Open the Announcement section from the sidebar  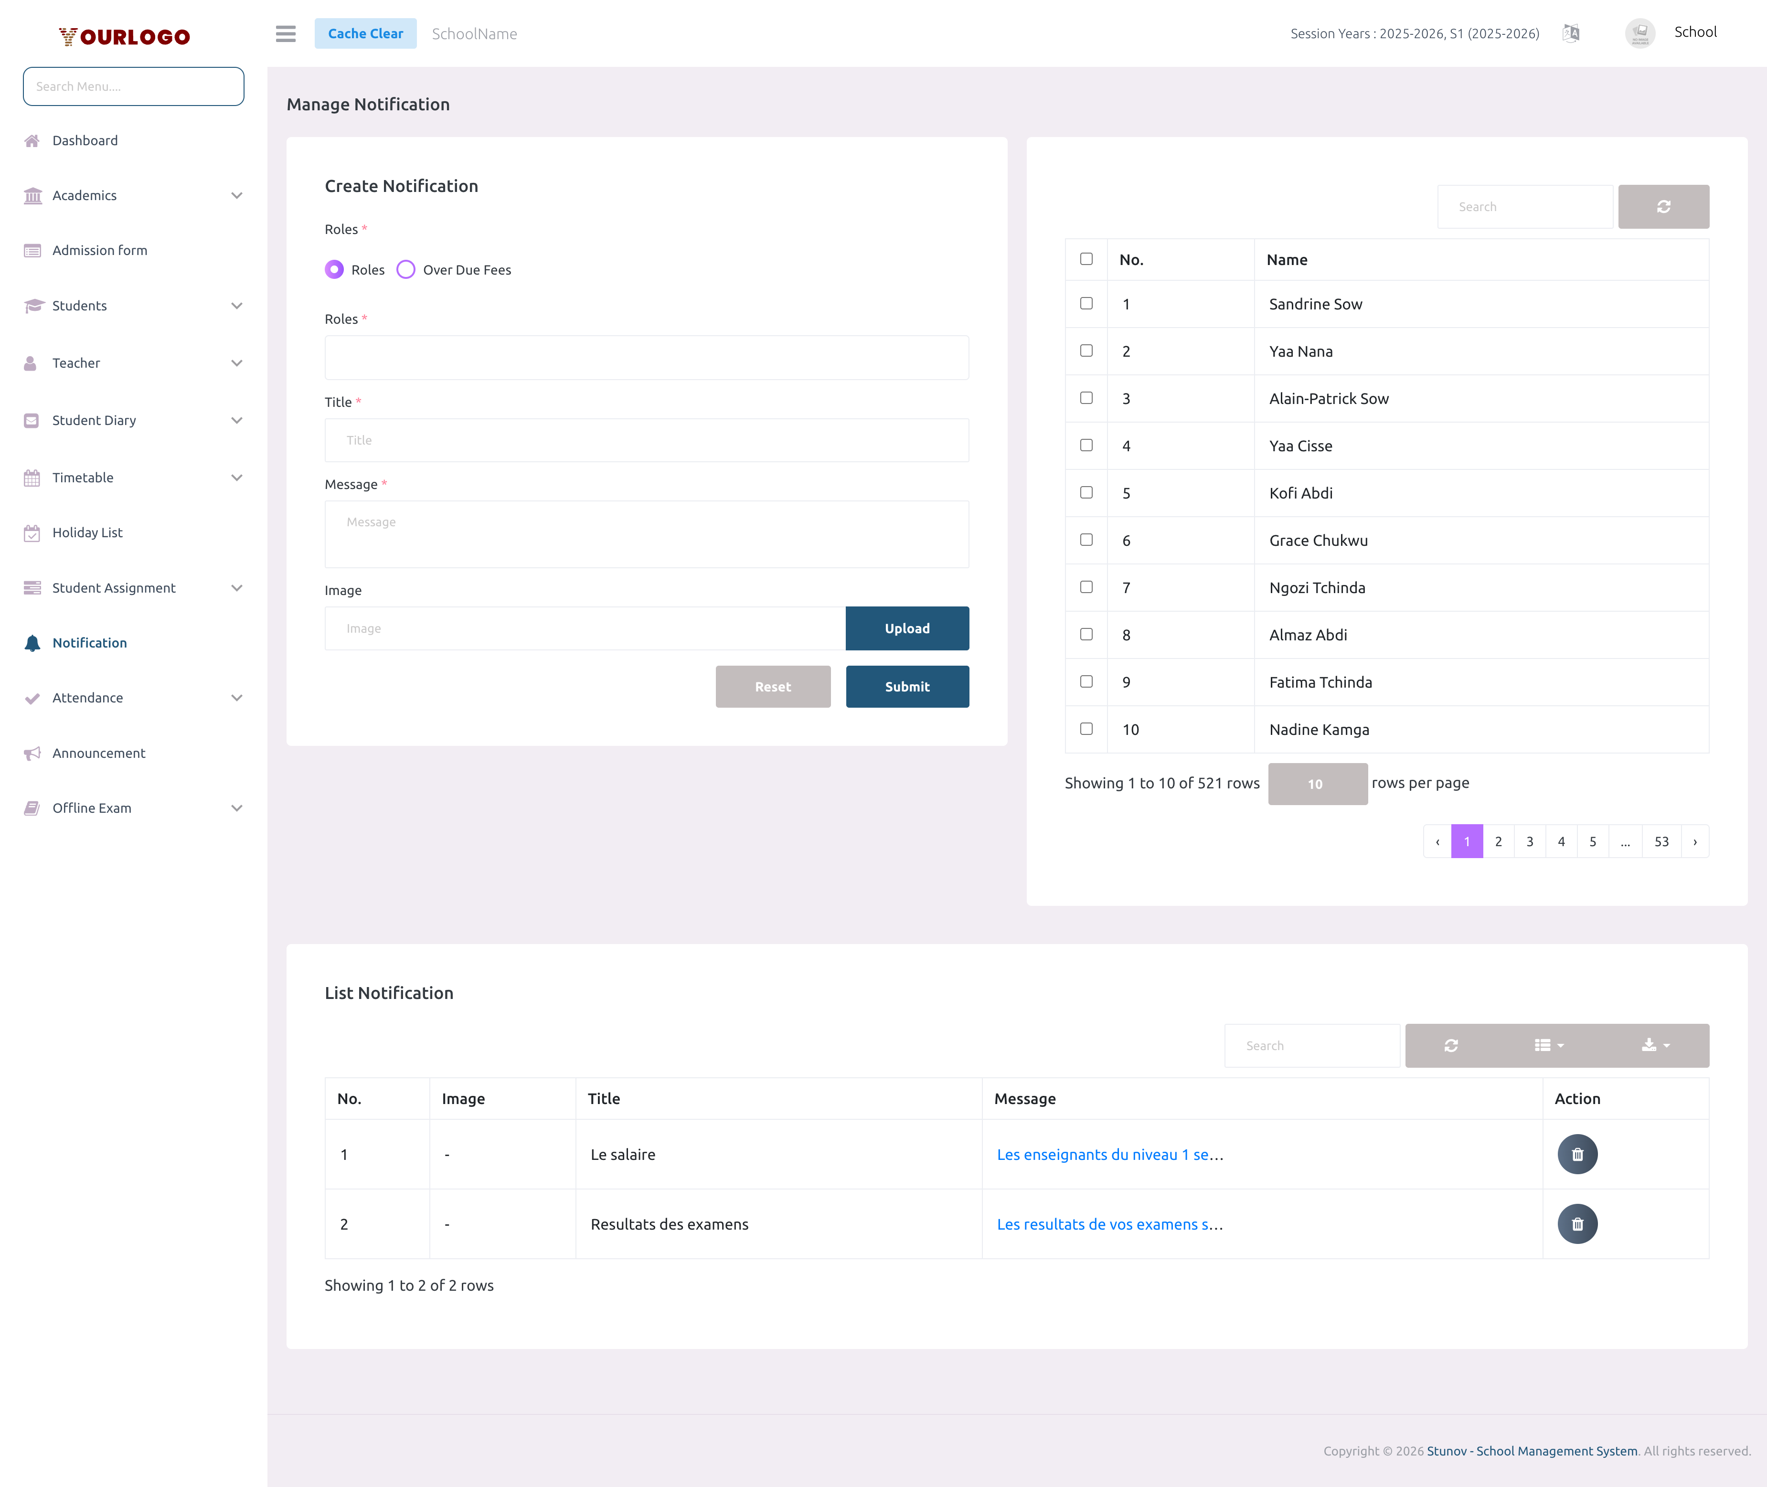(x=98, y=753)
